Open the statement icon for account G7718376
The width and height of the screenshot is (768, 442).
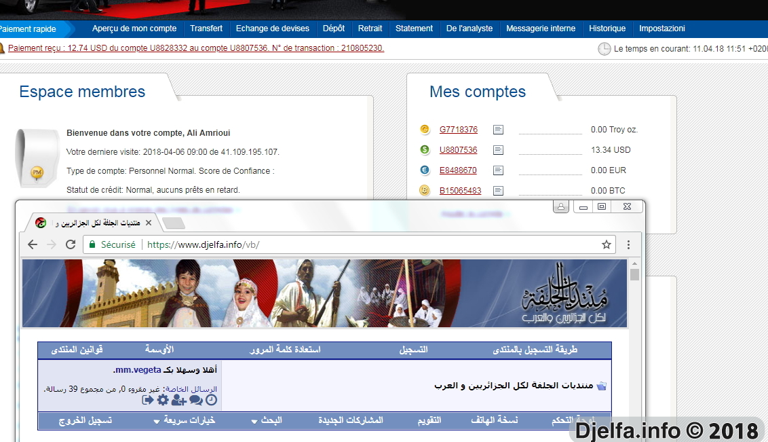pyautogui.click(x=498, y=130)
